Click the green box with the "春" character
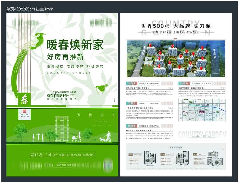The width and height of the screenshot is (239, 183). click(24, 99)
